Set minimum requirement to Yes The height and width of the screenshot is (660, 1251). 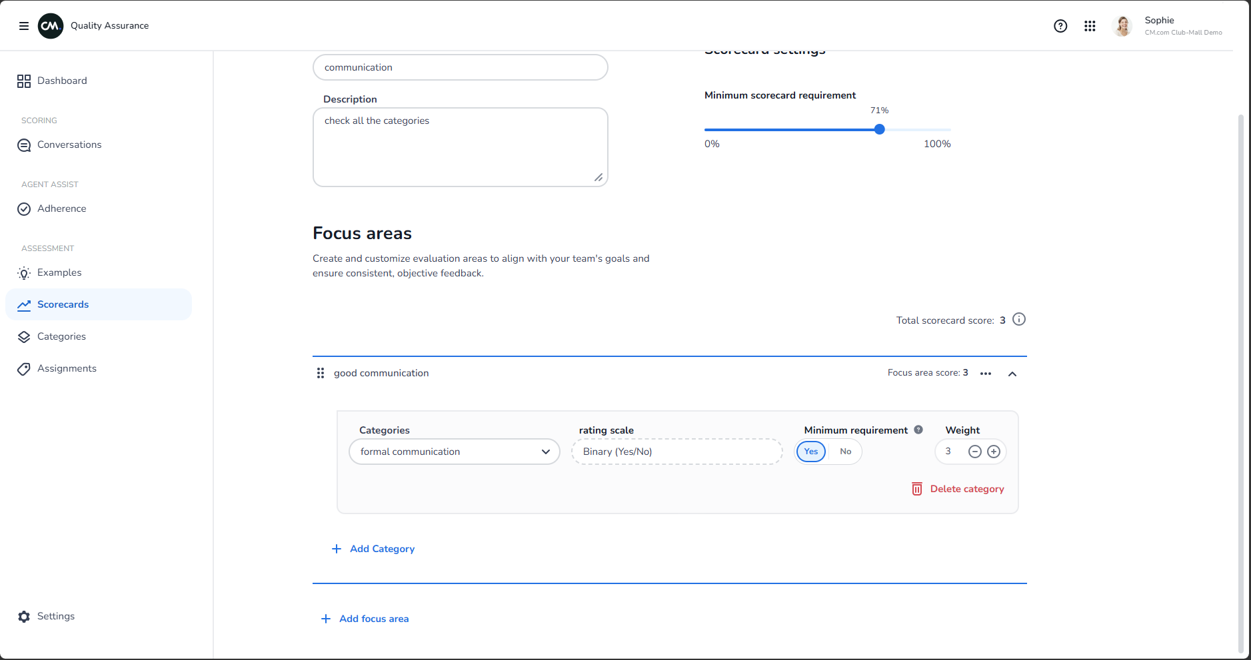(x=811, y=452)
